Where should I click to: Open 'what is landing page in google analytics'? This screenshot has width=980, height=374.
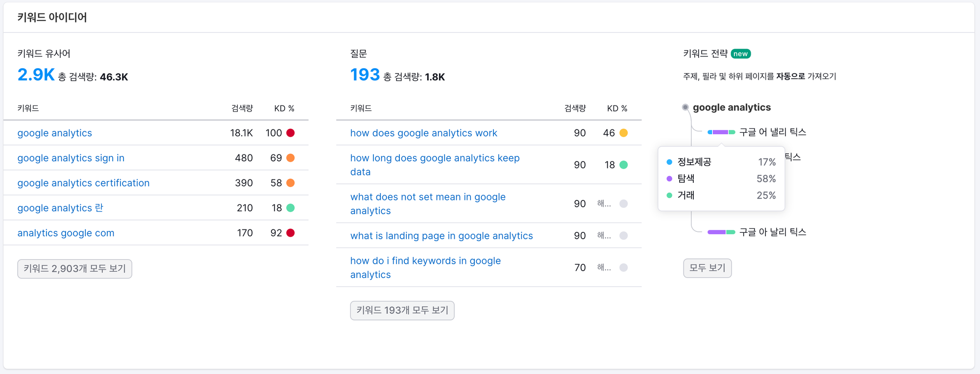pos(441,236)
